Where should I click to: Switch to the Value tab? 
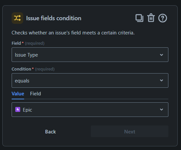pos(18,94)
